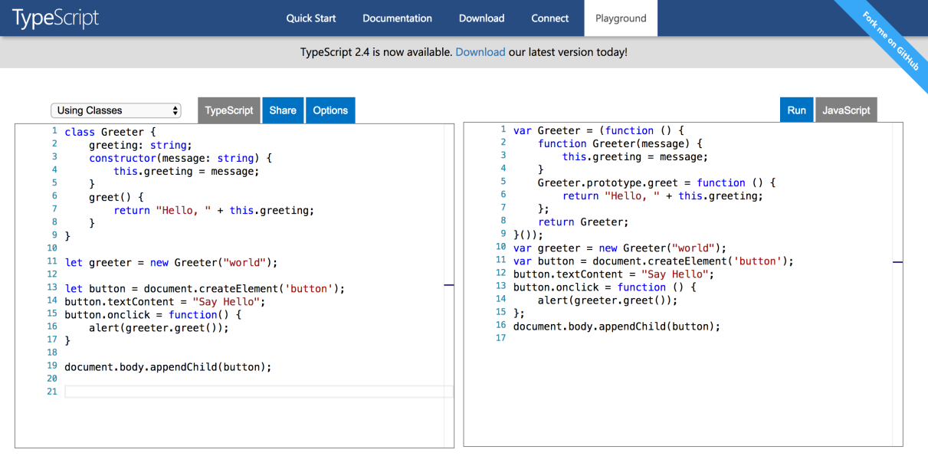Go to the Download page

[481, 18]
